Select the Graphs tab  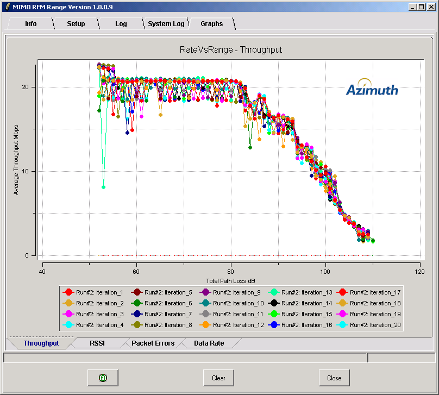point(212,24)
